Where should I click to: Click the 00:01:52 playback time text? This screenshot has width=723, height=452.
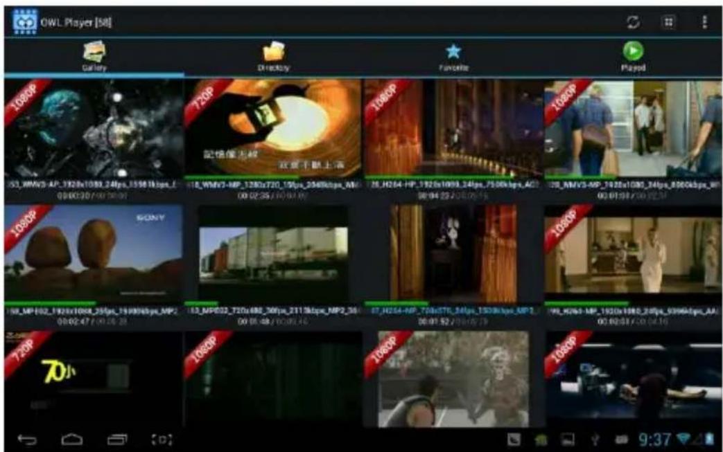435,321
